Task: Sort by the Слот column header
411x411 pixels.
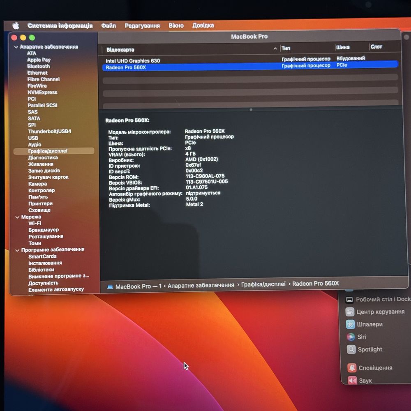Action: [376, 47]
